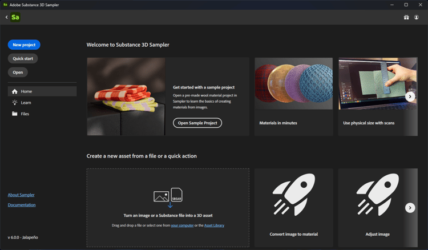Image resolution: width=428 pixels, height=250 pixels.
Task: Click the Quick start button
Action: 23,58
